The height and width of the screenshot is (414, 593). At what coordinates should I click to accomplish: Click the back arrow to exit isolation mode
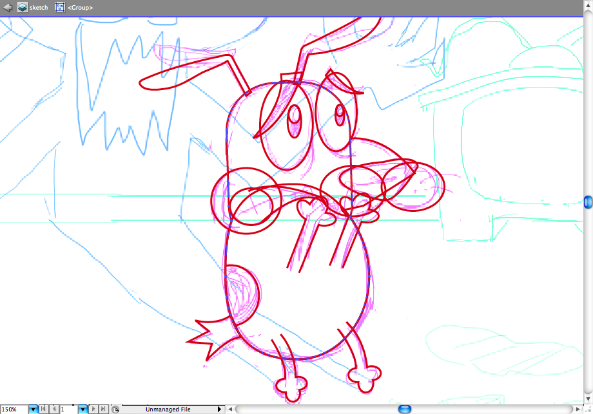point(8,7)
